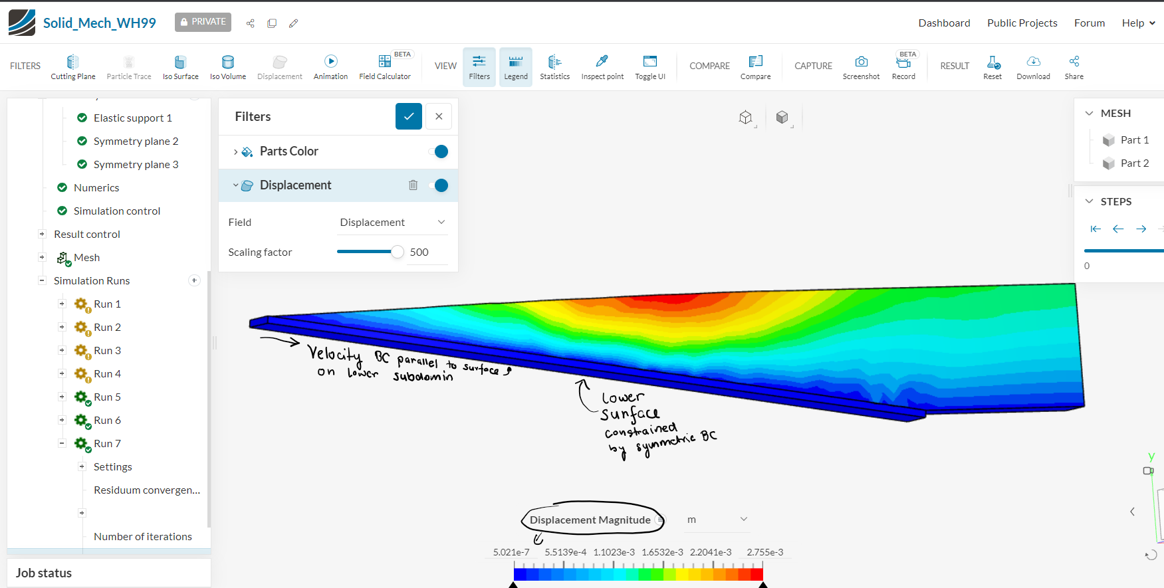Go to the Dashboard
Image resolution: width=1164 pixels, height=588 pixels.
pos(944,23)
